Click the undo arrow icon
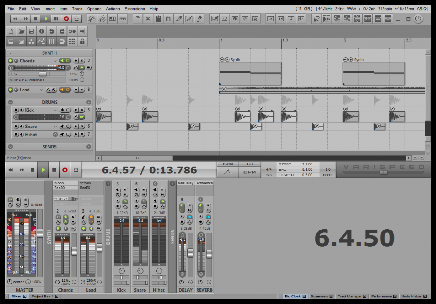Viewport: 436px width, 304px height. tap(52, 31)
